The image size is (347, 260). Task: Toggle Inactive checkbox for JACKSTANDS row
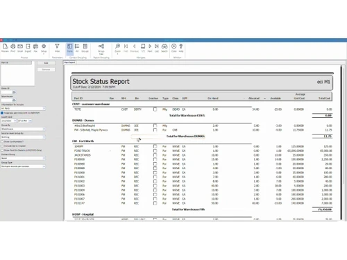[155, 155]
